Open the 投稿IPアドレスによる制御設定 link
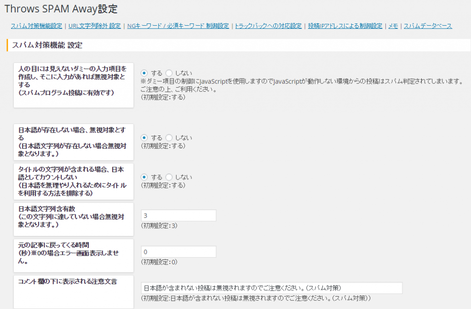 tap(345, 26)
